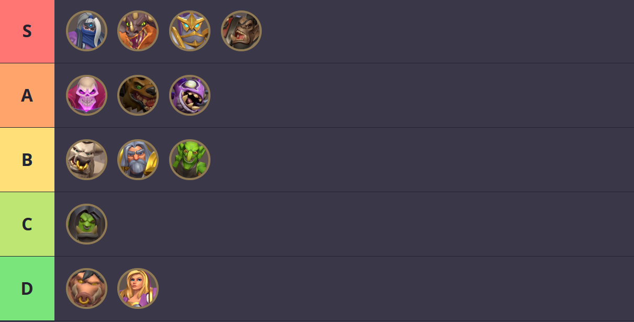The height and width of the screenshot is (322, 634).
Task: Click empty space in C tier row
Action: [366, 224]
